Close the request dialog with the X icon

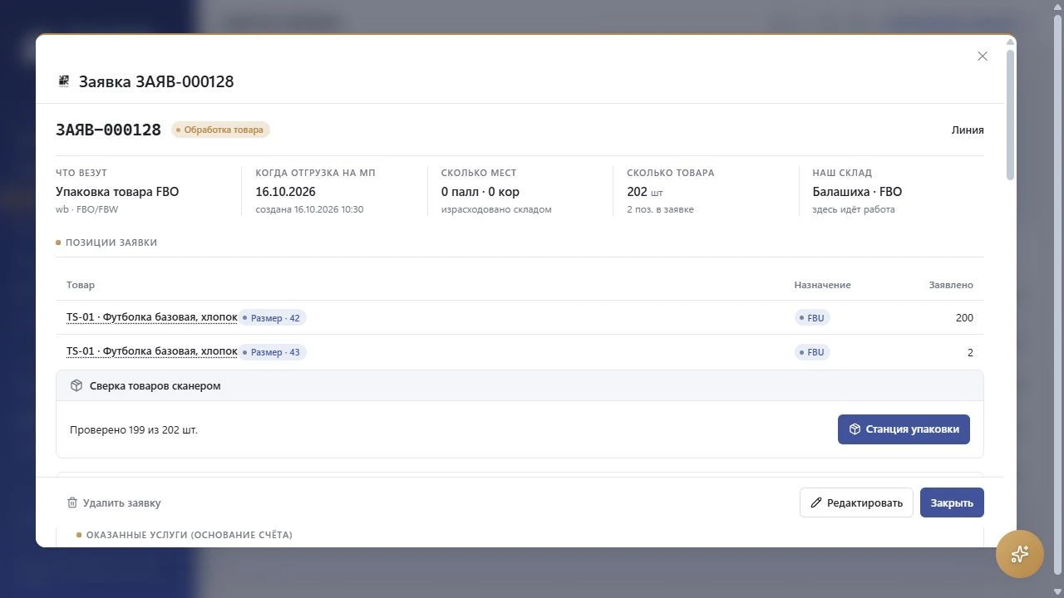pyautogui.click(x=983, y=56)
